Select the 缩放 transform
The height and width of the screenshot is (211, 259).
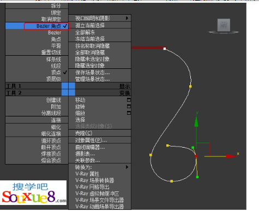tap(80, 113)
